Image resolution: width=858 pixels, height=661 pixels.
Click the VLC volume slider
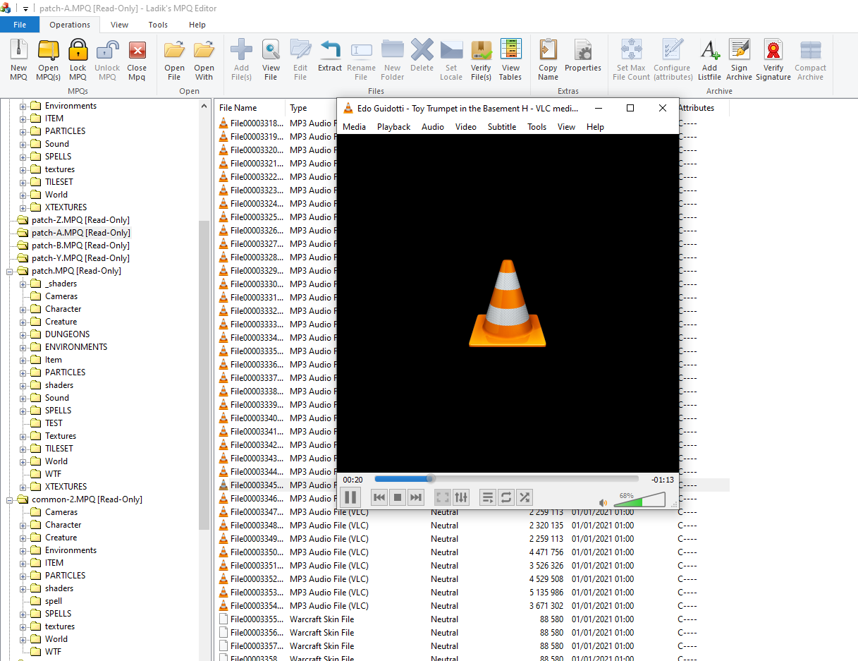(639, 500)
